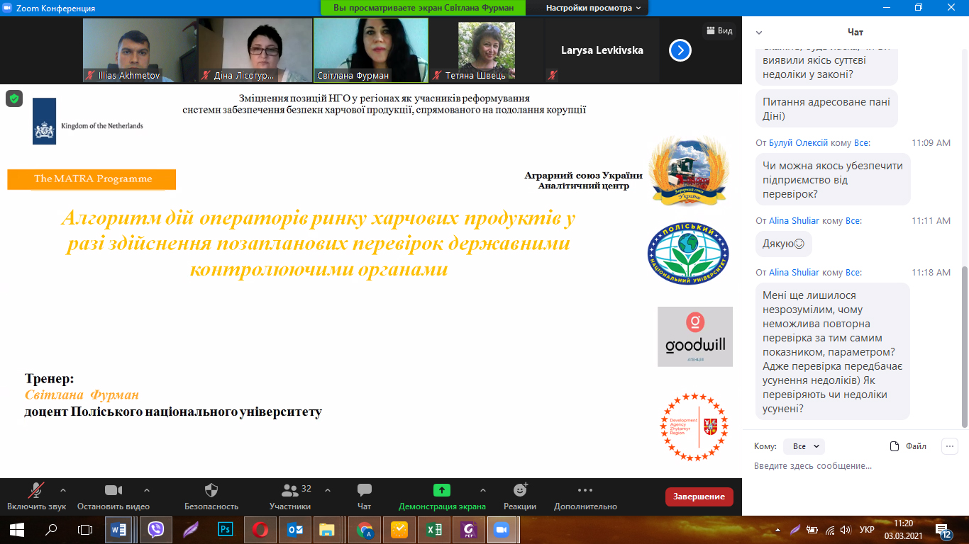Screen dimensions: 969x544
Task: Attach a file with the Файл icon
Action: (908, 446)
